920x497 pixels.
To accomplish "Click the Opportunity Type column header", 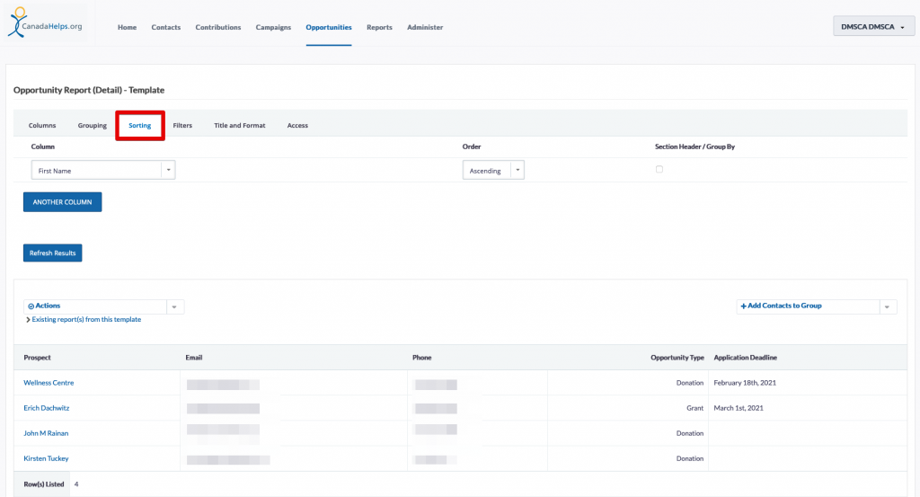I will coord(677,358).
